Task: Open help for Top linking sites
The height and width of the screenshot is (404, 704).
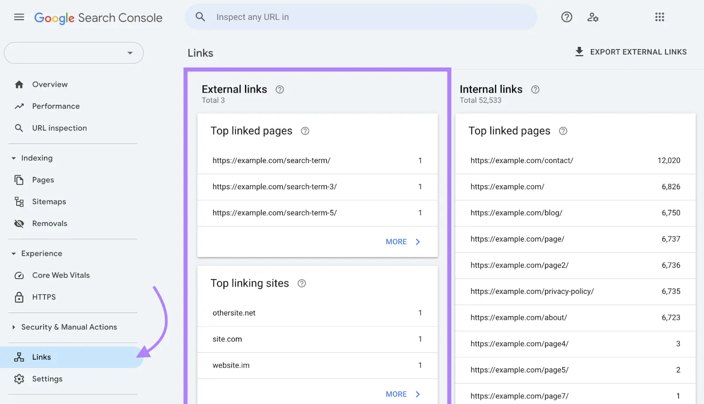Action: click(x=302, y=283)
